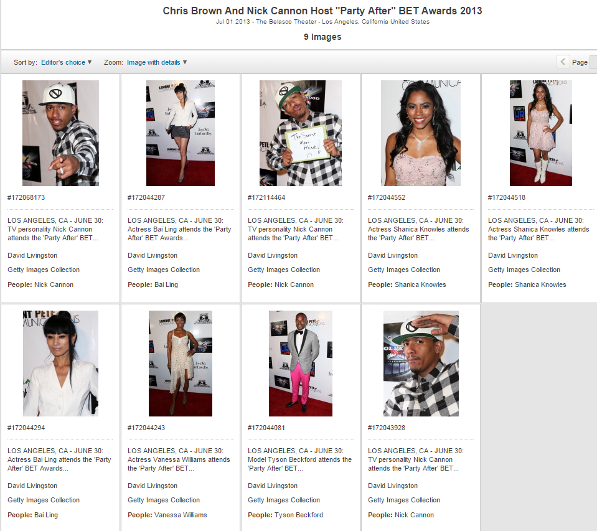
Task: Click the photo for image #172044518
Action: coord(540,133)
